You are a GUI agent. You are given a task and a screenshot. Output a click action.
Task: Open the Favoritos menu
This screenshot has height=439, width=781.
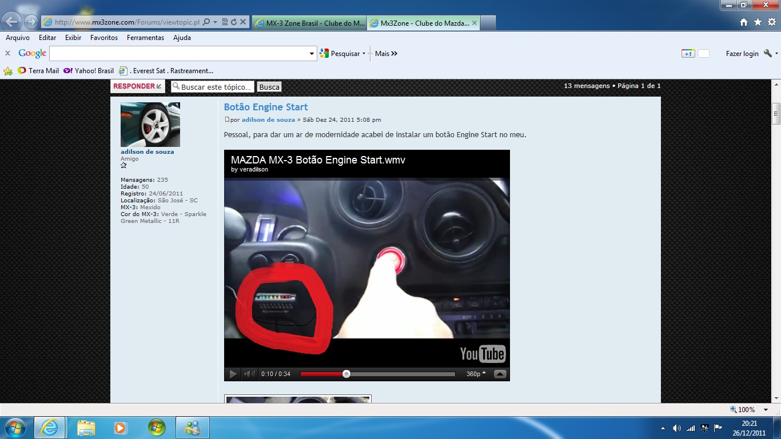point(103,38)
